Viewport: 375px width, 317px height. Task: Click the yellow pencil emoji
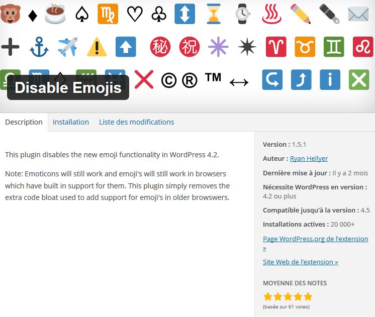coord(300,14)
